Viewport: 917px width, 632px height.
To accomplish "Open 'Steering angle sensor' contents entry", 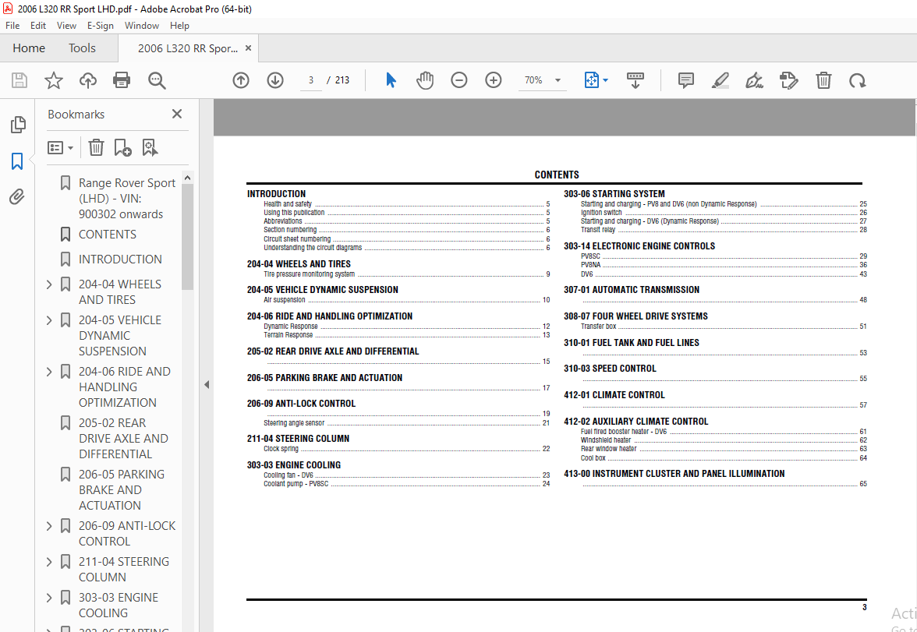I will point(293,423).
